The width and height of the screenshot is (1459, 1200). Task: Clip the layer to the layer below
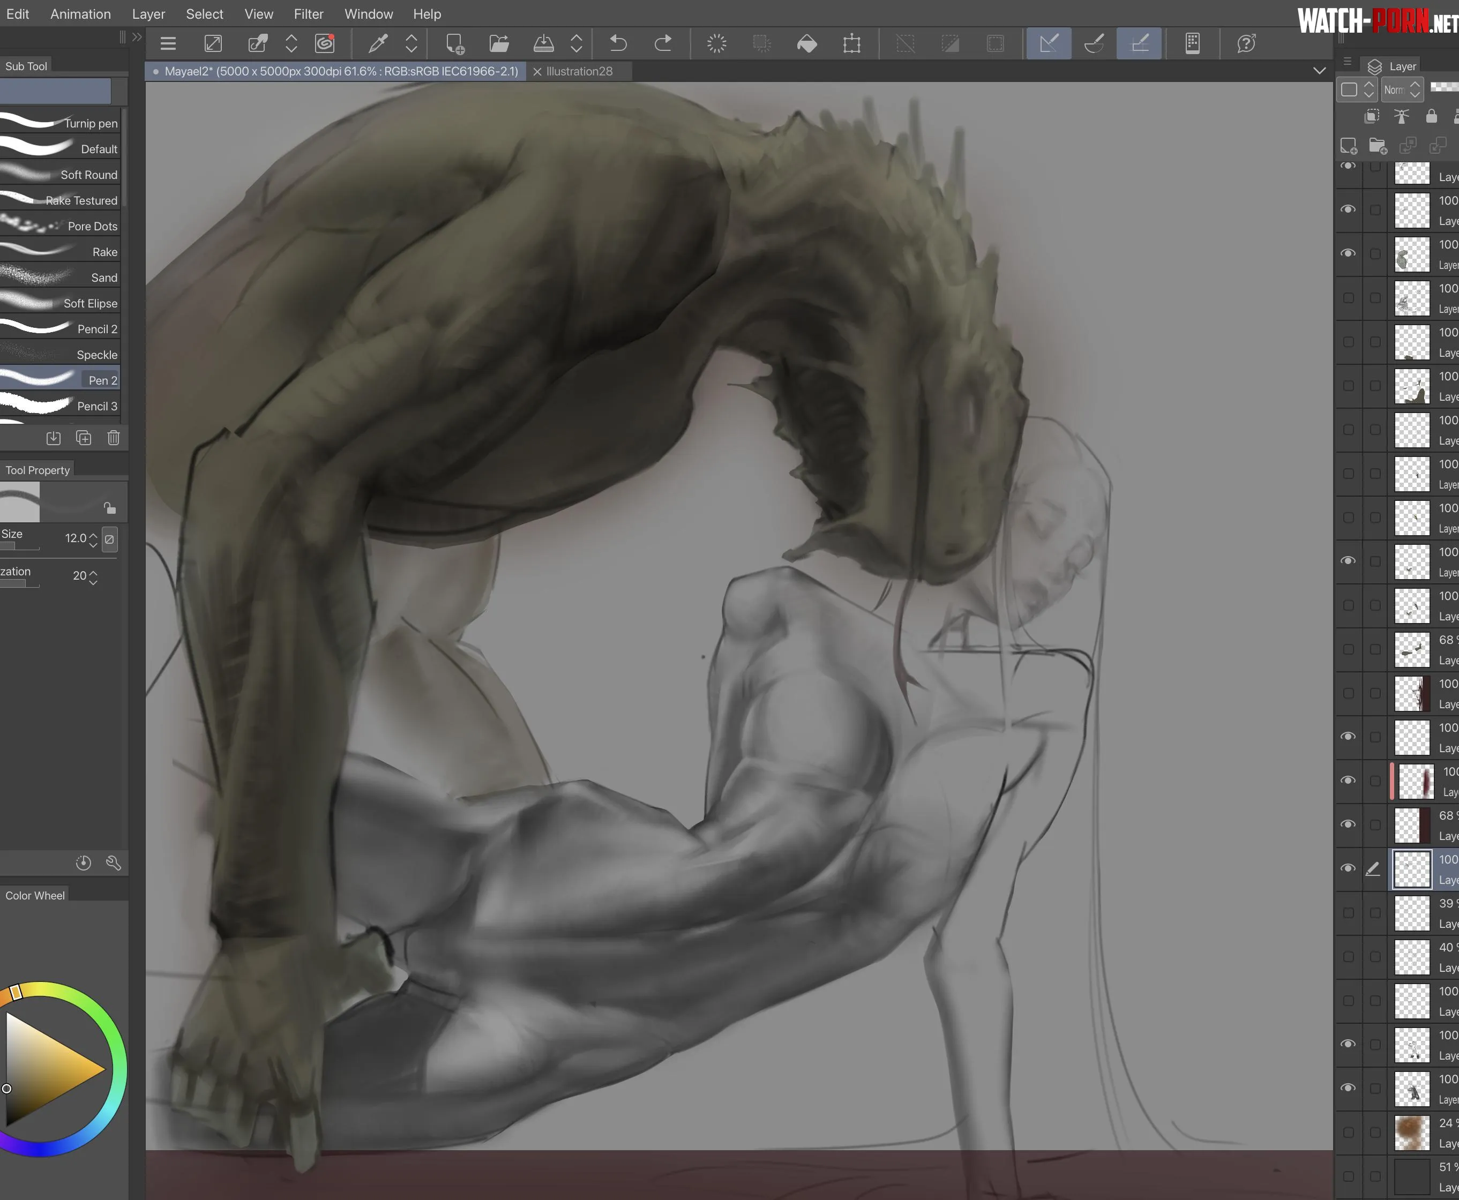point(1371,116)
